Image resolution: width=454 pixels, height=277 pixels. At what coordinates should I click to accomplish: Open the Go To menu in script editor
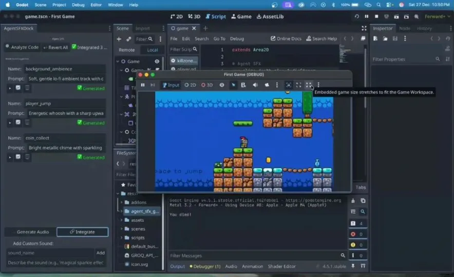click(219, 39)
